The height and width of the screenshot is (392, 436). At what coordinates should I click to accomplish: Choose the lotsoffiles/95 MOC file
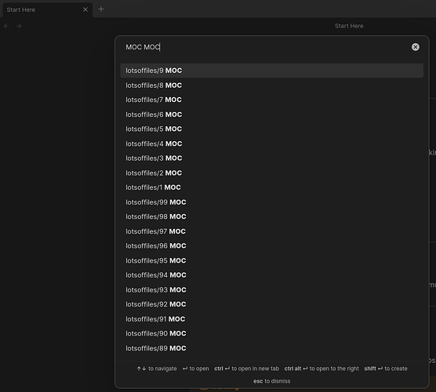coord(271,260)
